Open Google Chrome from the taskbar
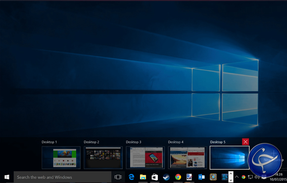Screen dimensions: 287x183 coord(178,177)
